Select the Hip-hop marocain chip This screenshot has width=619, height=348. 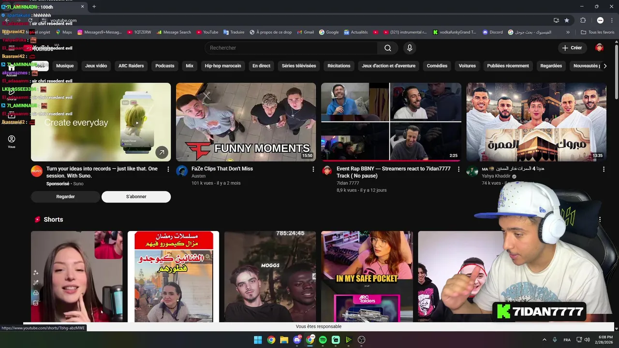pos(223,66)
